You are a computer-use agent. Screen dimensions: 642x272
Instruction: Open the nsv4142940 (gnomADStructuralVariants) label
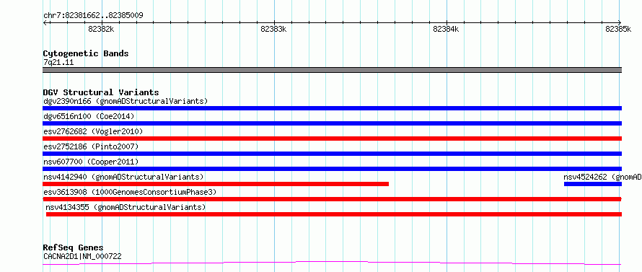point(123,177)
